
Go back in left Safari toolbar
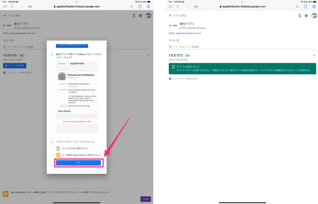pos(12,7)
